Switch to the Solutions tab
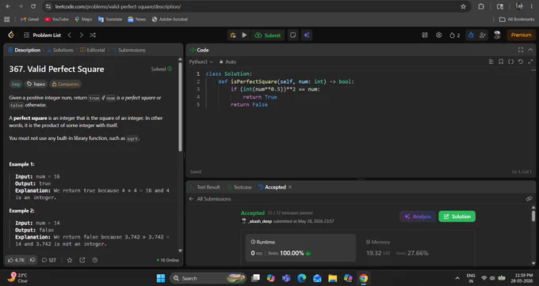Image resolution: width=539 pixels, height=286 pixels. tap(60, 50)
